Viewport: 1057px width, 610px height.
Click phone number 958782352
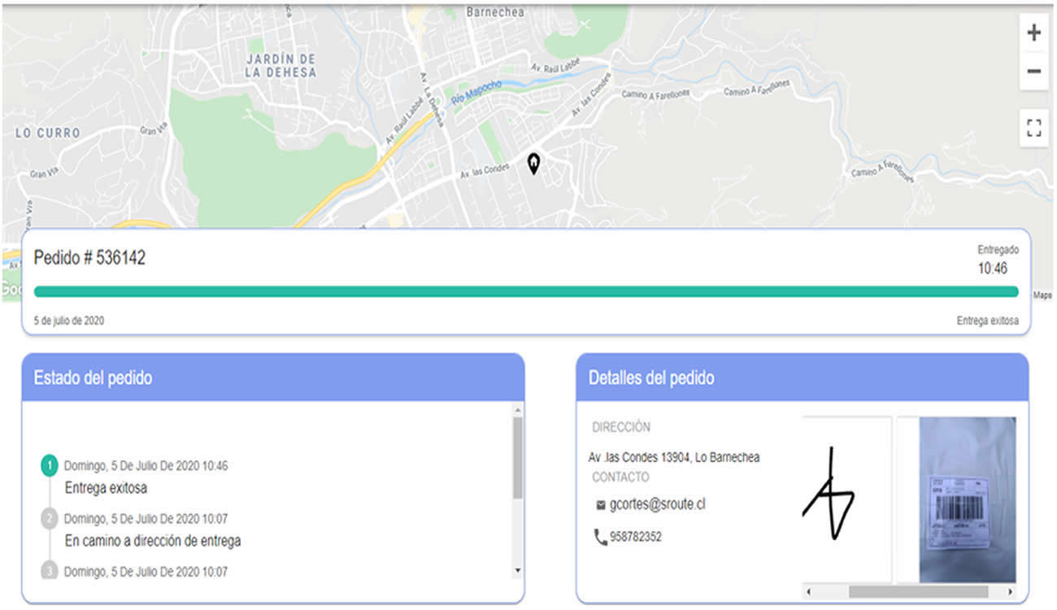click(x=635, y=537)
